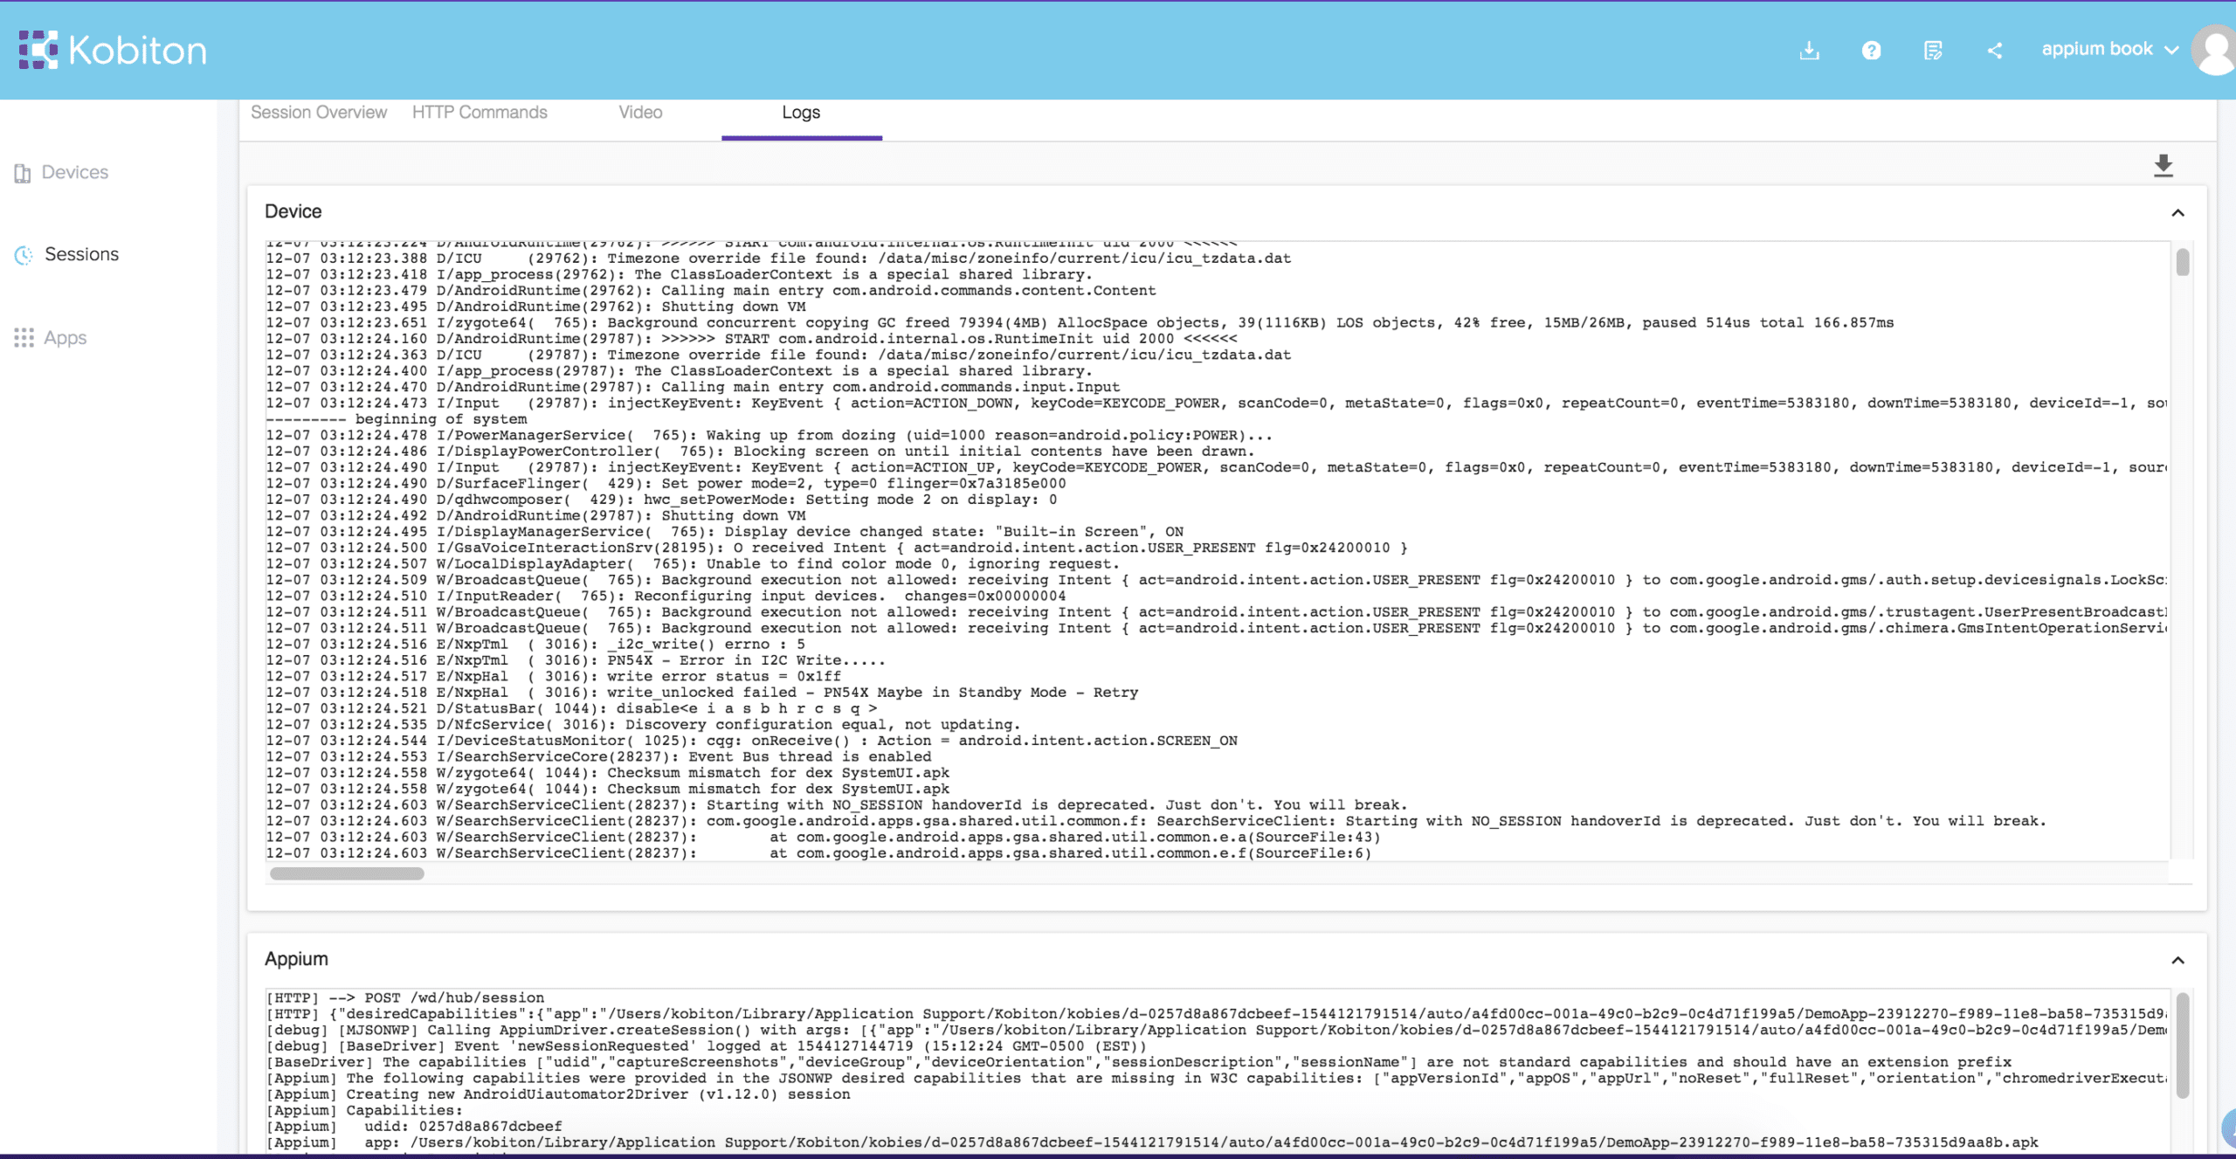Switch to Session Overview tab

tap(319, 113)
